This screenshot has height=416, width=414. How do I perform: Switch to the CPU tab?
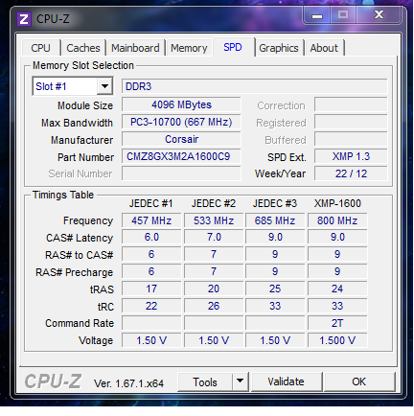click(x=40, y=48)
